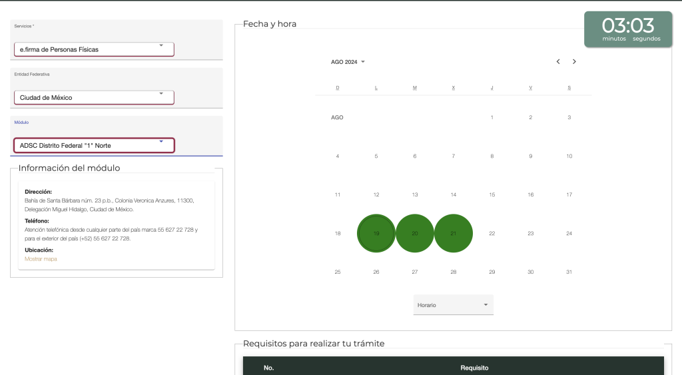Click August 22 on the calendar

coord(492,234)
